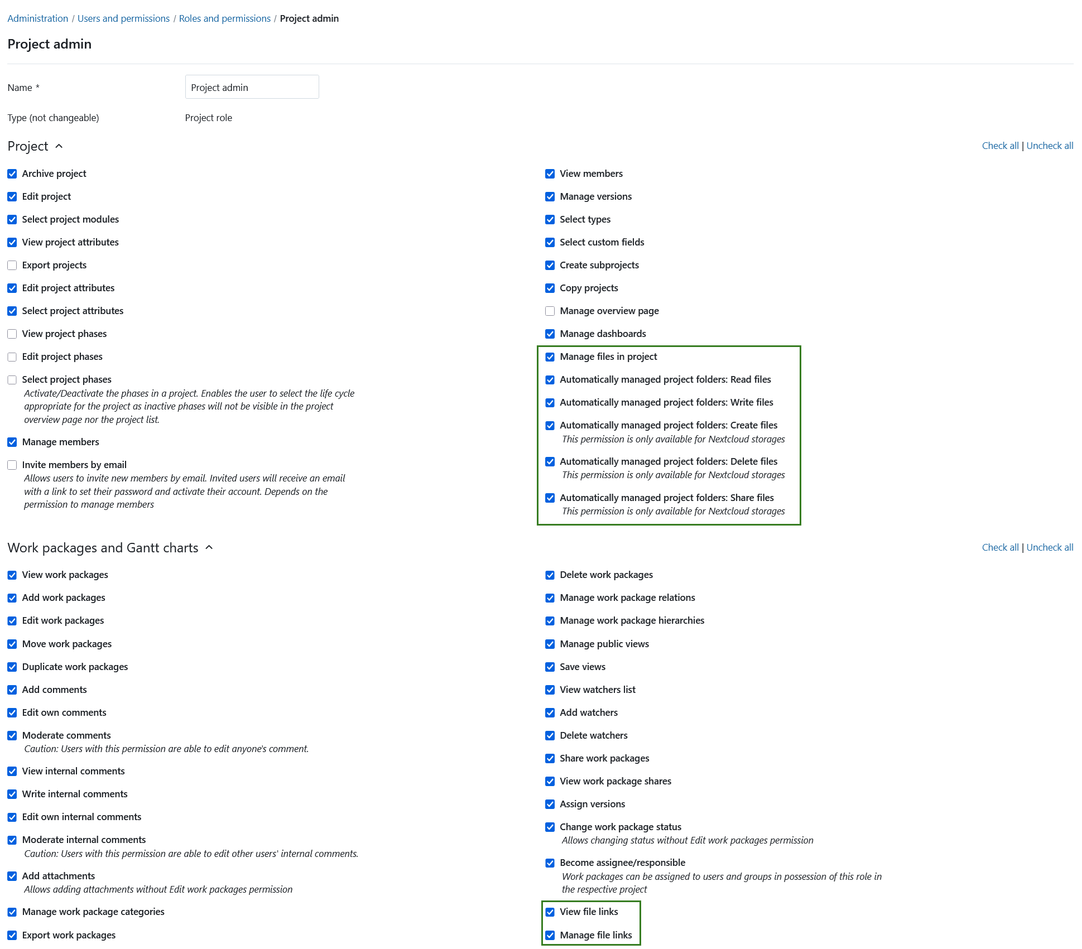Check Manage overview page
Viewport: 1082px width, 949px height.
[x=550, y=311]
